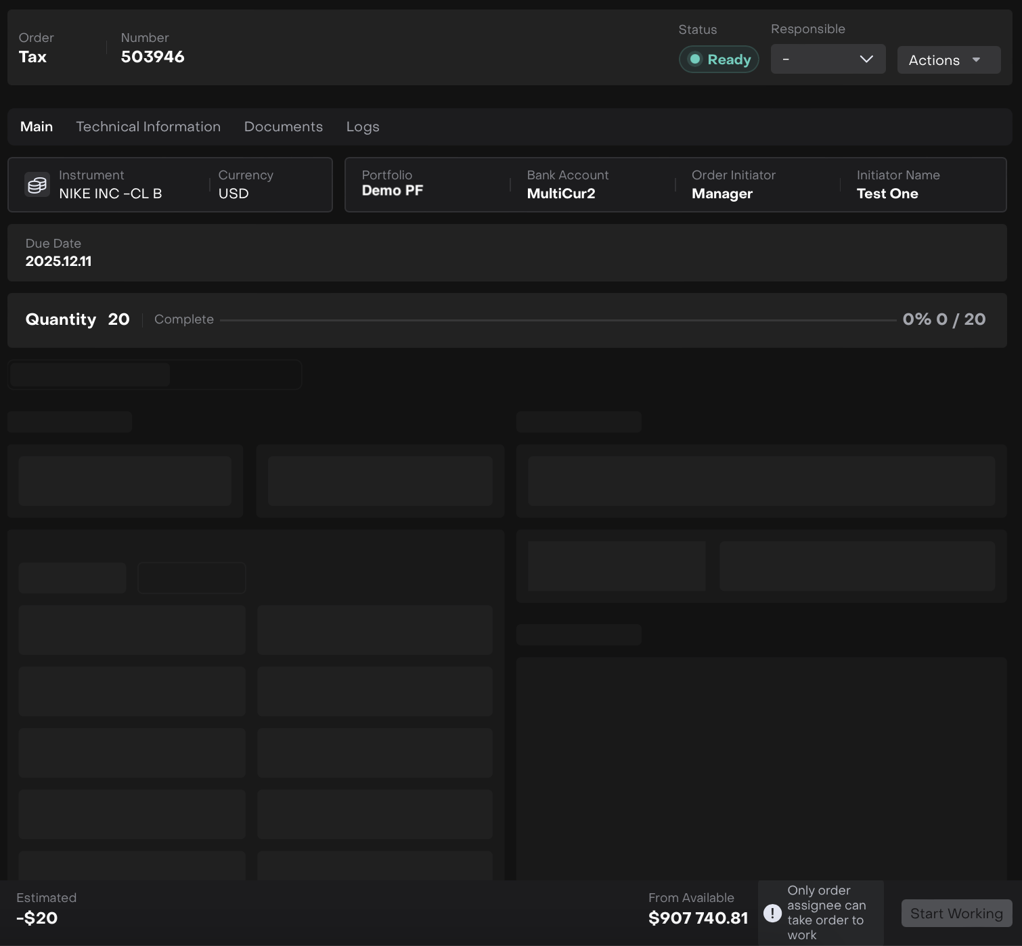Click the Ready status badge
Viewport: 1022px width, 946px height.
pos(719,60)
